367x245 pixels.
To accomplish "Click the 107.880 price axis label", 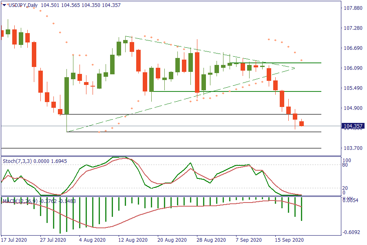I will 353,8.
